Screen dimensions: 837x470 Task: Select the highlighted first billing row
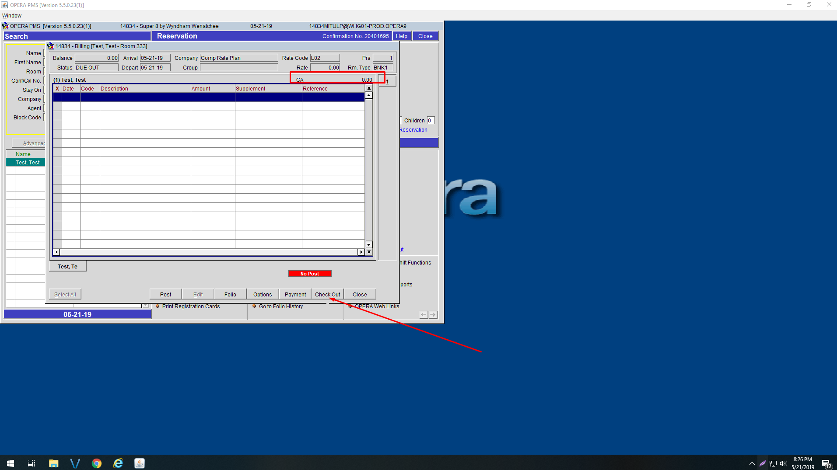[x=209, y=97]
